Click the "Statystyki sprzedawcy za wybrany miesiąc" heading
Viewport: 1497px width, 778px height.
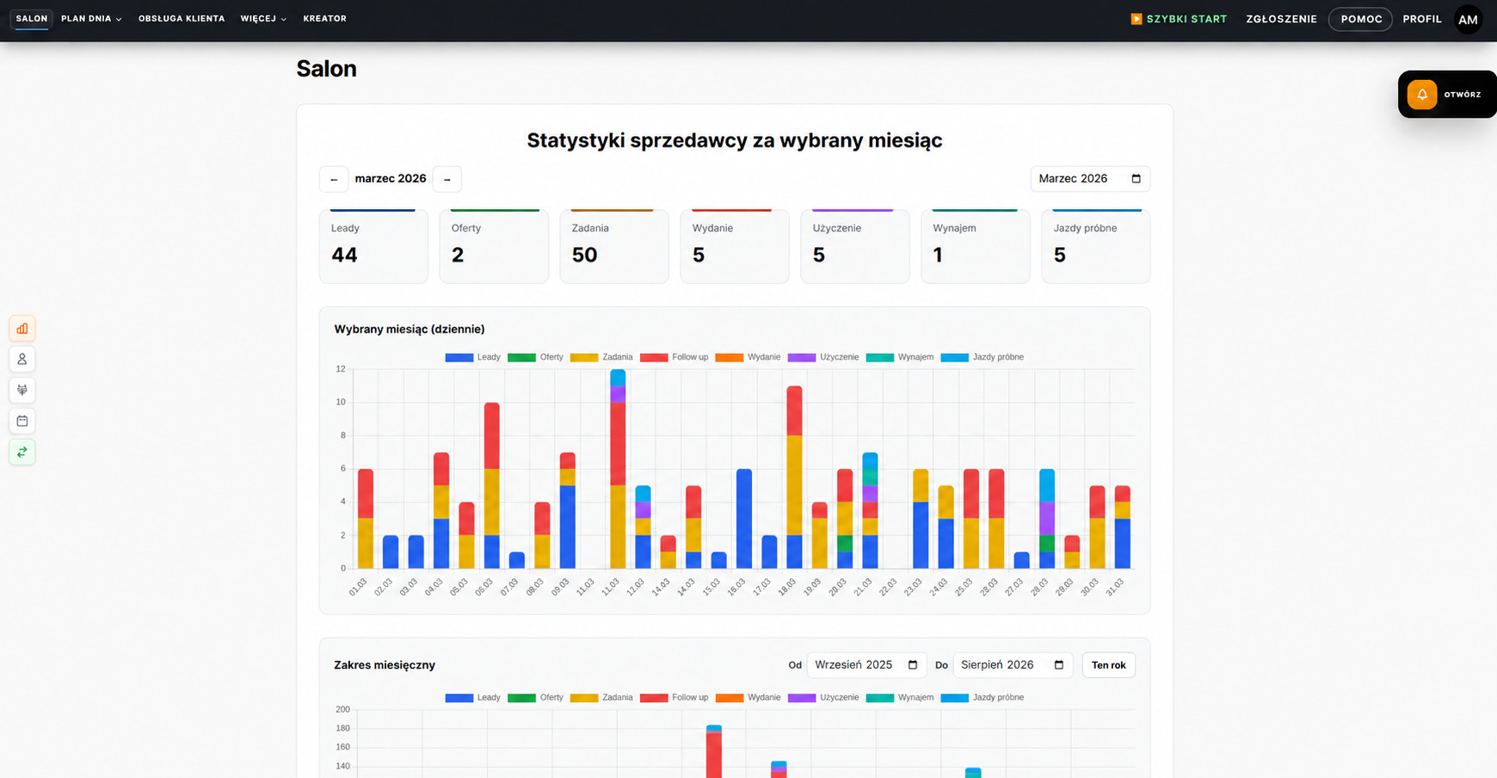(x=735, y=140)
